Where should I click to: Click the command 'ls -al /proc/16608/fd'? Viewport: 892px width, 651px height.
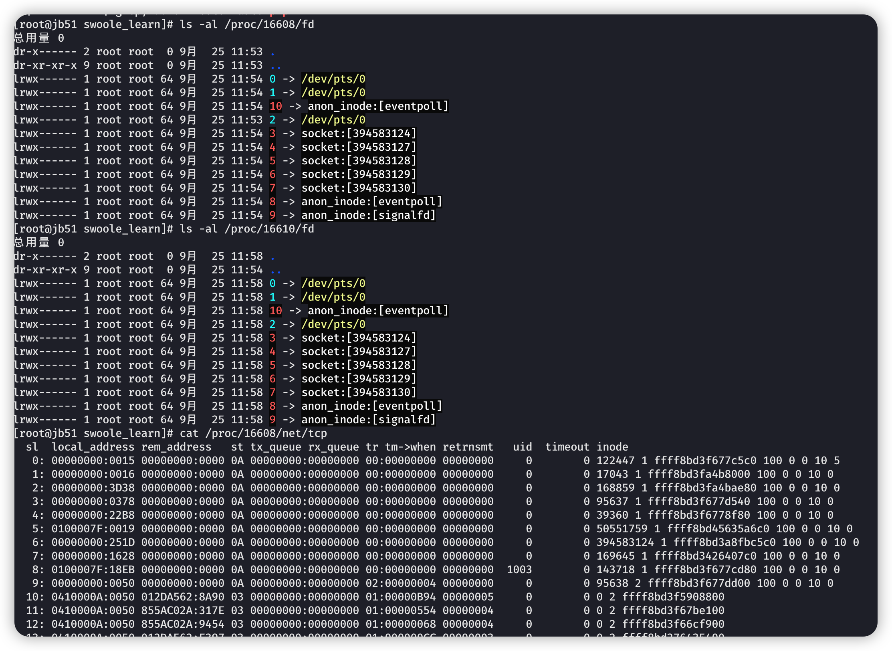(x=247, y=24)
